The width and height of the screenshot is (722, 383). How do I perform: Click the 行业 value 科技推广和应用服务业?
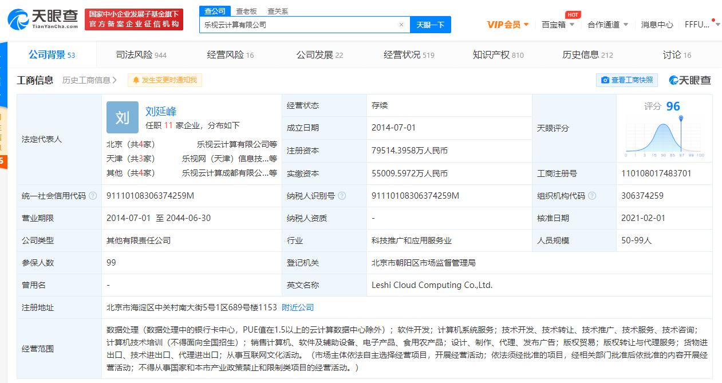(x=412, y=240)
